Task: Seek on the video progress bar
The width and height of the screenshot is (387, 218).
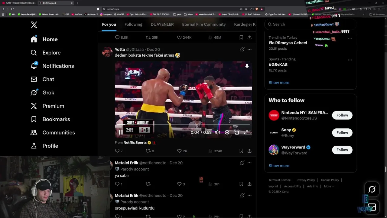Action: [x=183, y=124]
